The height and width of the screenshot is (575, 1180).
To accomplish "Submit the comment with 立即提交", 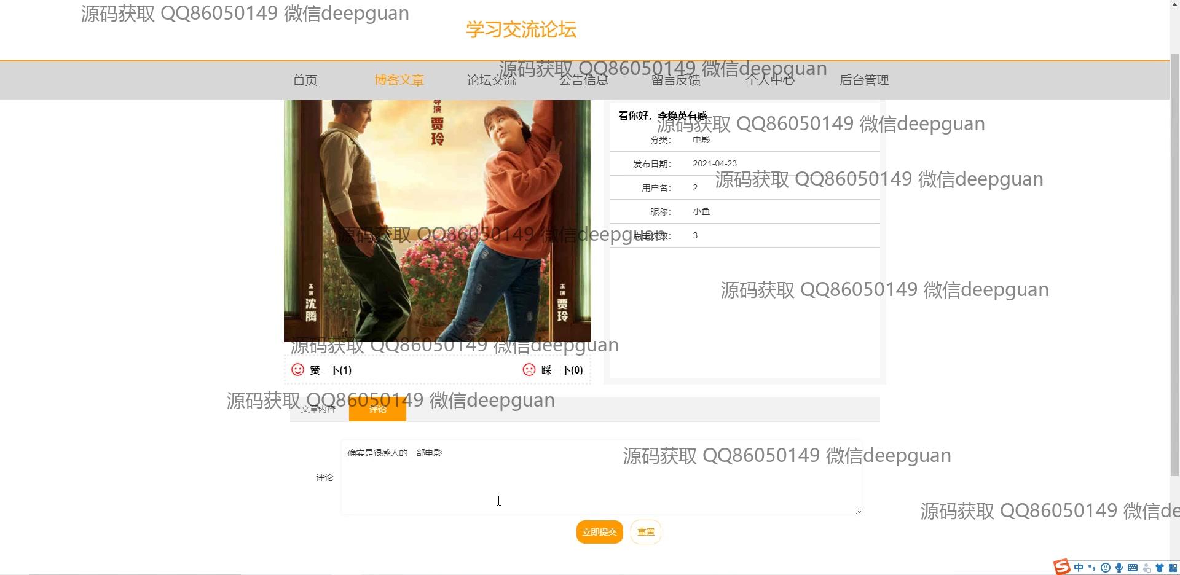I will (x=599, y=532).
